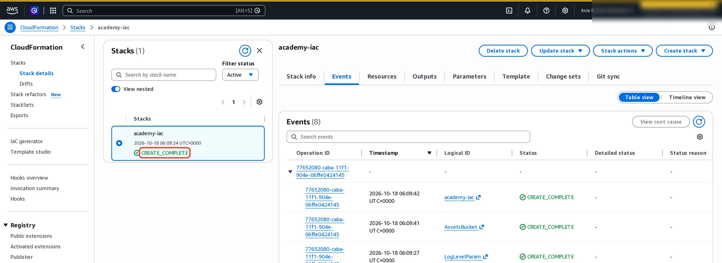Open Template studio in sidebar
Screen dimensions: 722x263
[30, 152]
